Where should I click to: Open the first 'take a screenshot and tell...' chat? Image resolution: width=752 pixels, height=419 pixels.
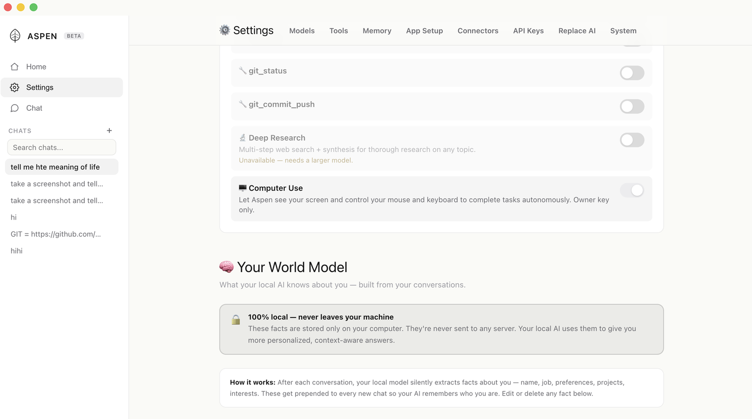pos(62,184)
